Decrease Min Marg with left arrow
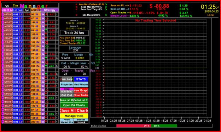The image size is (221, 132). 76,15
